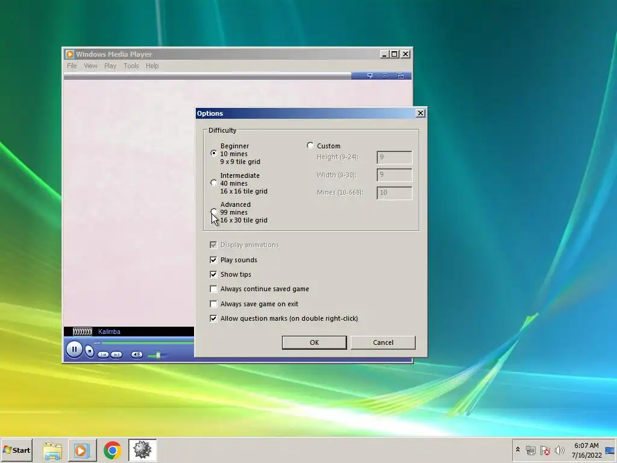Click the Windows Media Player title icon
This screenshot has height=463, width=617.
click(x=70, y=54)
